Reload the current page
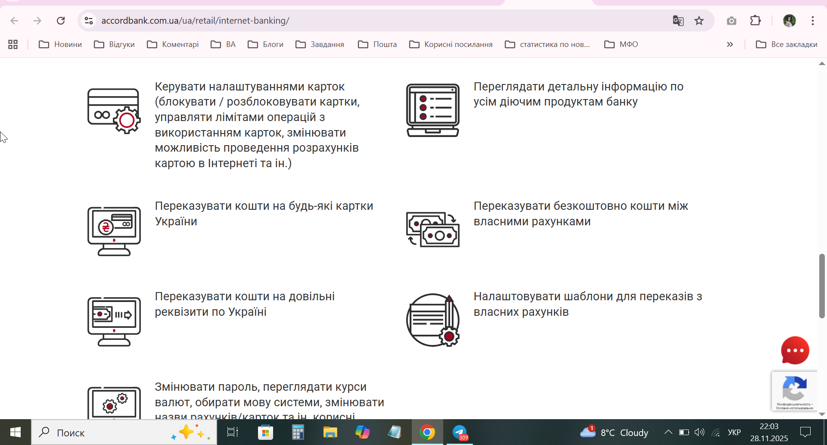The image size is (827, 445). (61, 21)
